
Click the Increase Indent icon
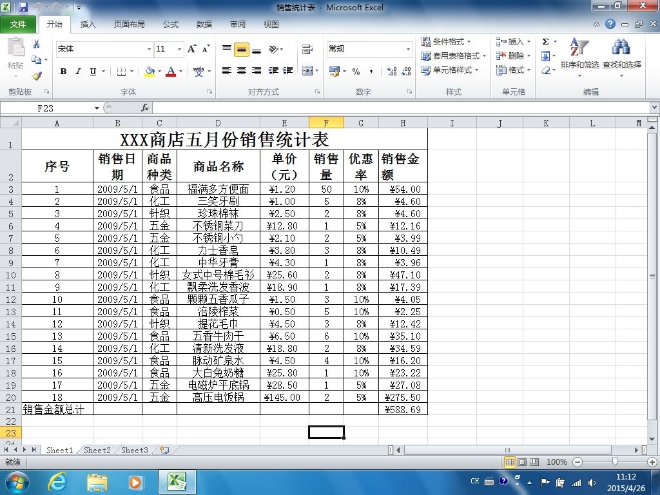coord(288,71)
